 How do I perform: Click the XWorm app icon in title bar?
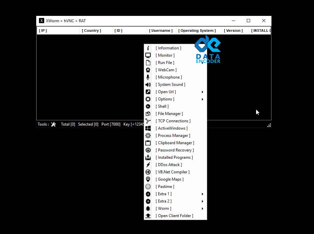[42, 21]
